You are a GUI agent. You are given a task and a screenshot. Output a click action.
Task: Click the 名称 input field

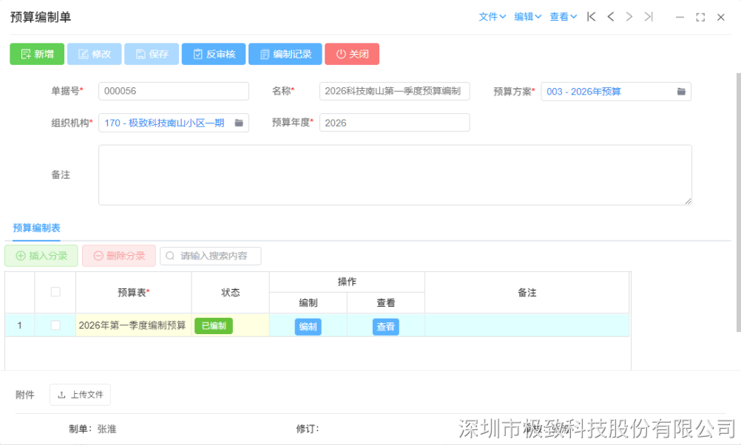click(395, 91)
